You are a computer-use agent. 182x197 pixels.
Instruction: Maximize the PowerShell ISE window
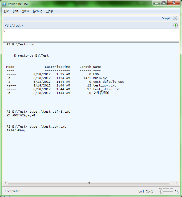[x=164, y=3]
